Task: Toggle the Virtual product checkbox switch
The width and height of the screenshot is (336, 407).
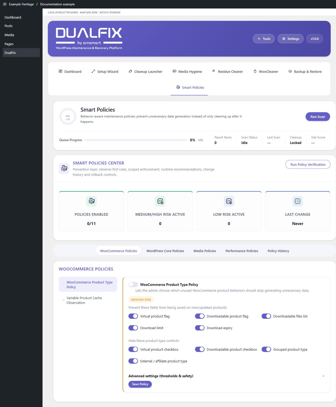Action: pyautogui.click(x=133, y=349)
